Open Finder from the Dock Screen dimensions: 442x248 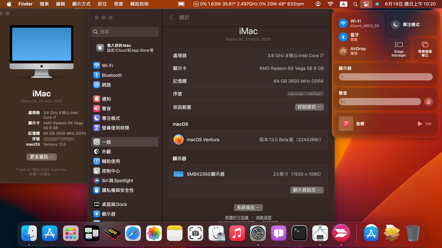[x=29, y=233]
